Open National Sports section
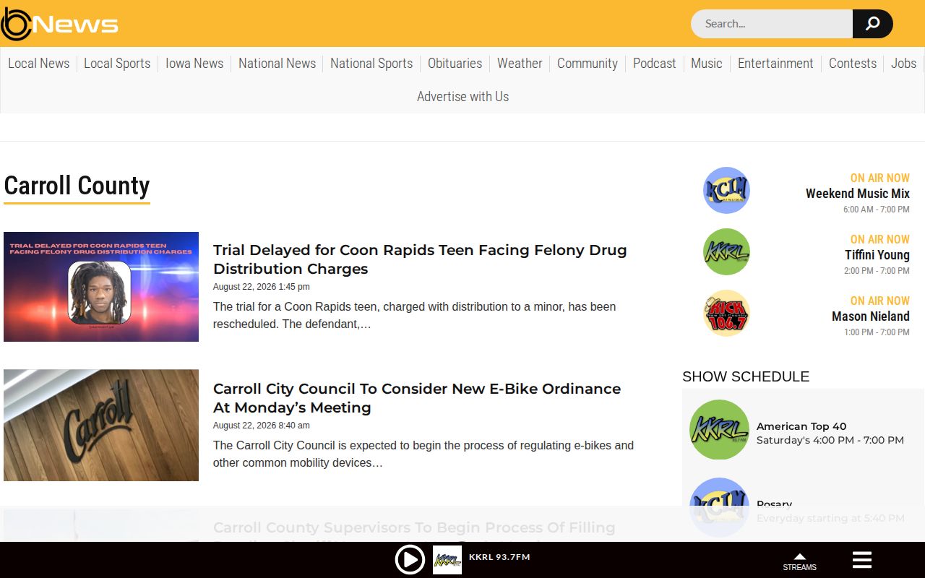925x578 pixels. pyautogui.click(x=371, y=64)
